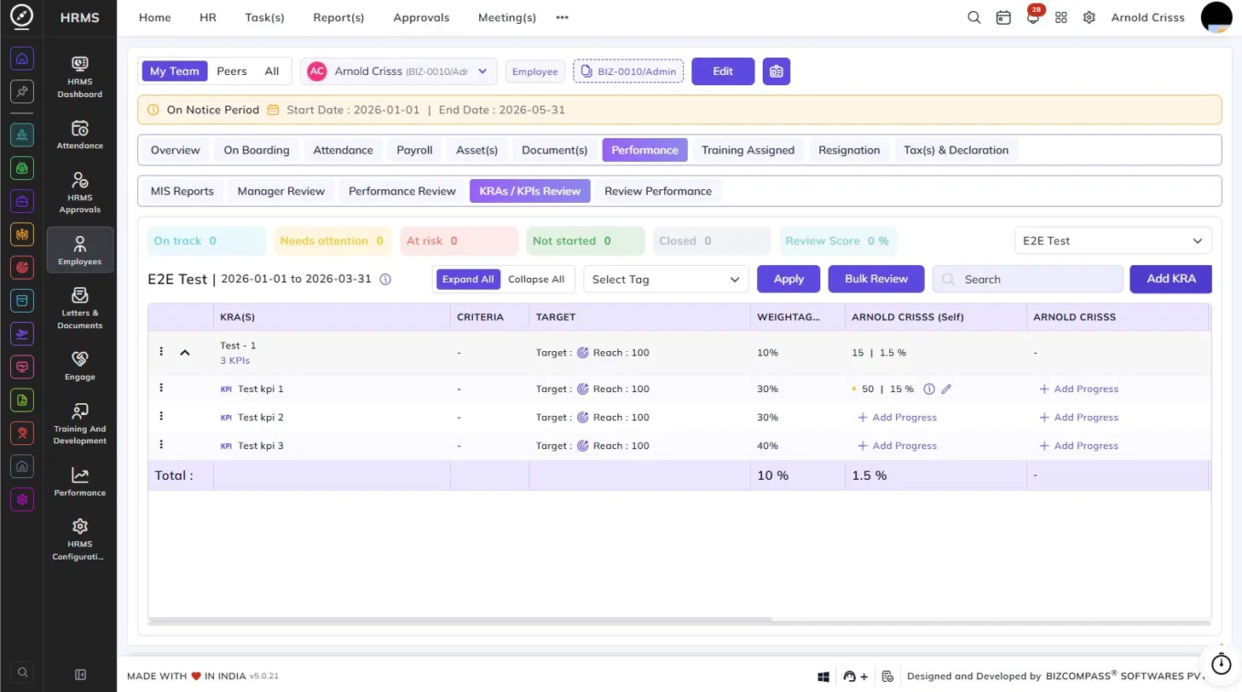1242x692 pixels.
Task: Open three-dot menu for Test kpi 2
Action: [x=161, y=417]
